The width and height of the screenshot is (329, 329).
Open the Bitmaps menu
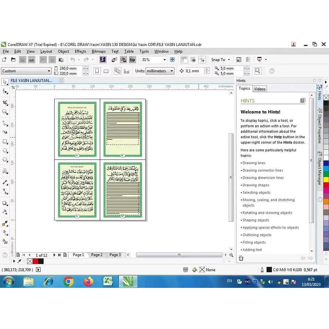pos(99,51)
